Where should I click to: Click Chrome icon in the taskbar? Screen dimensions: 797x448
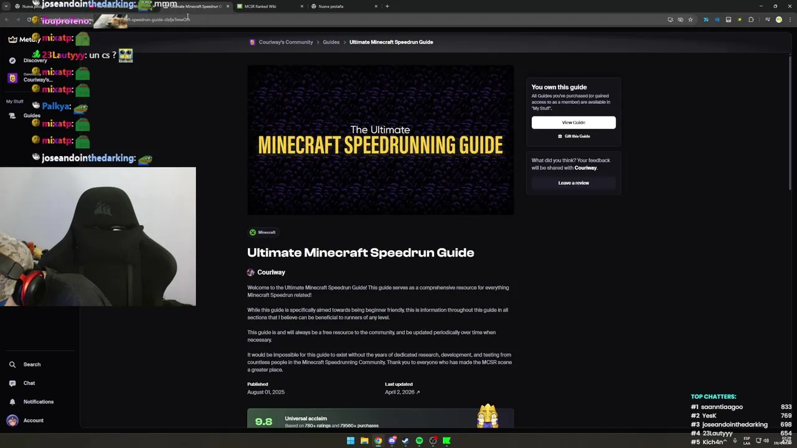tap(378, 441)
